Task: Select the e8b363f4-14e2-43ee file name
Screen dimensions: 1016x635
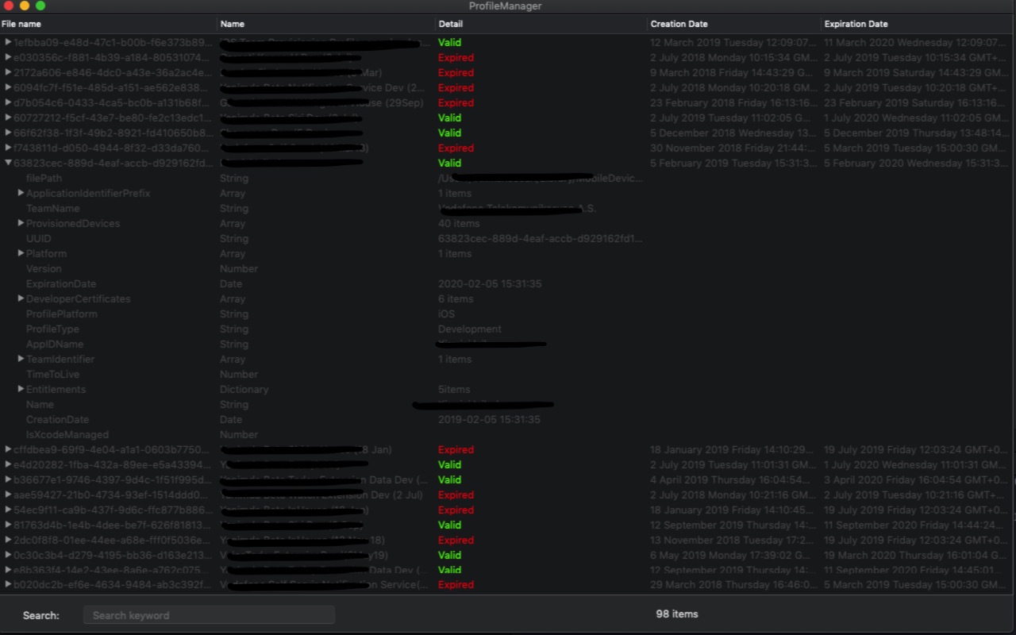Action: (x=113, y=570)
